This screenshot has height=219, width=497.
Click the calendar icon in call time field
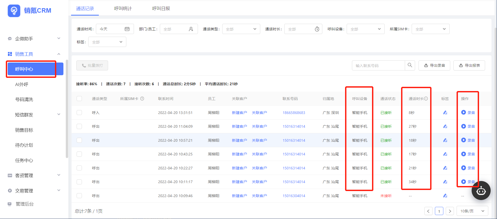(x=127, y=29)
